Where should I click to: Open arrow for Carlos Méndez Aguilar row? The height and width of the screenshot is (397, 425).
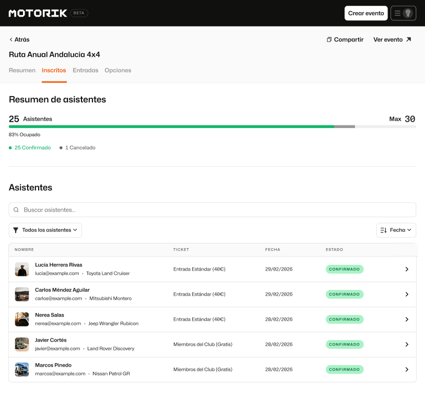(x=407, y=294)
